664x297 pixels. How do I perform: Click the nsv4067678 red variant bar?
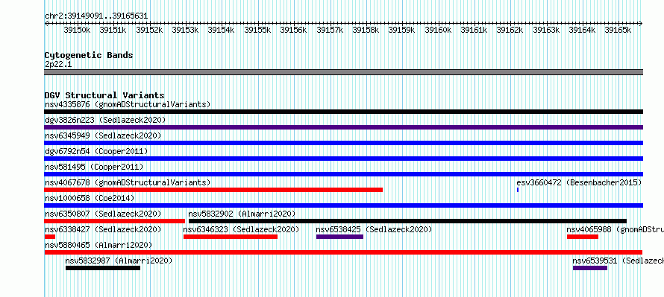tap(213, 190)
